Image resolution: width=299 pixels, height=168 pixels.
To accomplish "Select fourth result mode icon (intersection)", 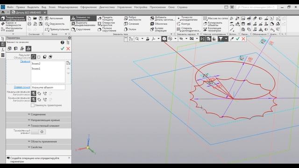I will pos(50,57).
